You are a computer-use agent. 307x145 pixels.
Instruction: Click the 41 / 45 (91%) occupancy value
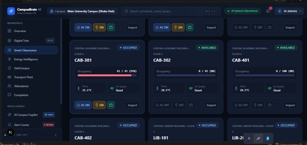(127, 71)
